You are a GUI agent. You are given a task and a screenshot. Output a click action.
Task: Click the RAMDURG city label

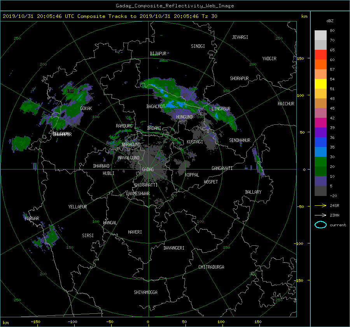pos(124,126)
